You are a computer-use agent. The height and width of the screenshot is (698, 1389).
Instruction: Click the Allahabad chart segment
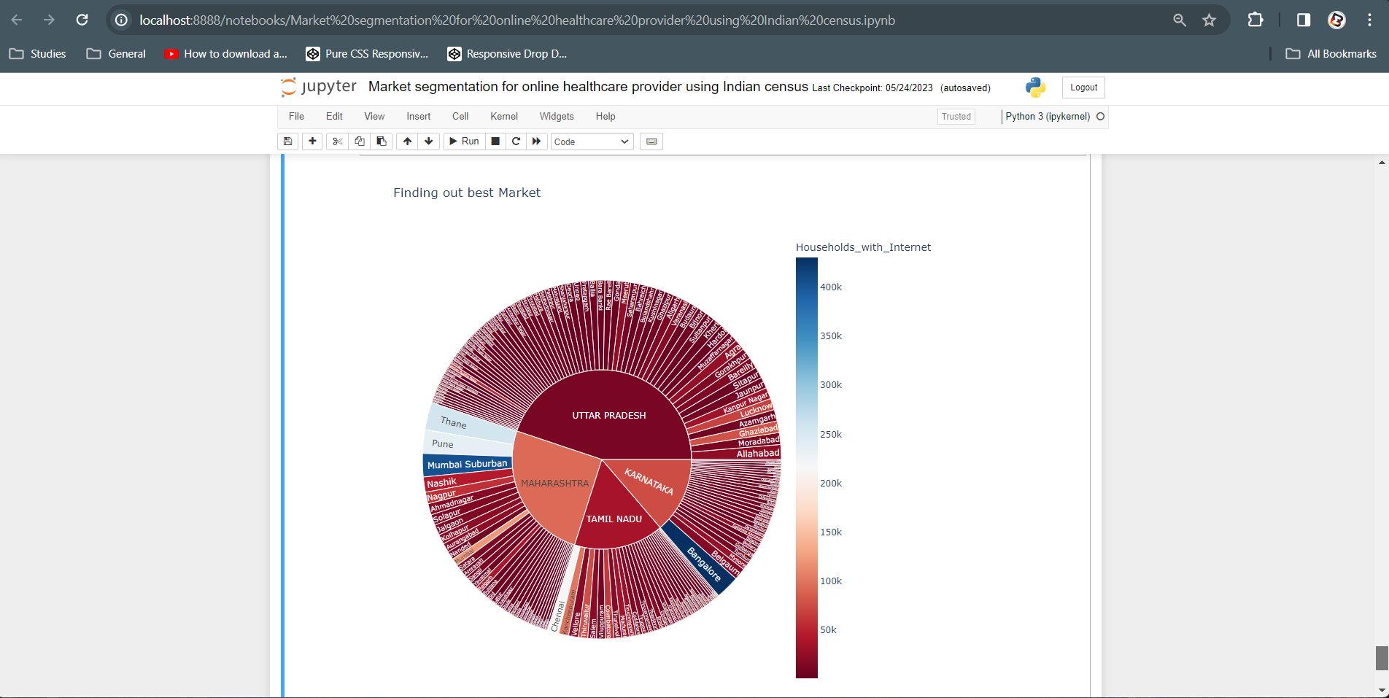click(x=737, y=454)
